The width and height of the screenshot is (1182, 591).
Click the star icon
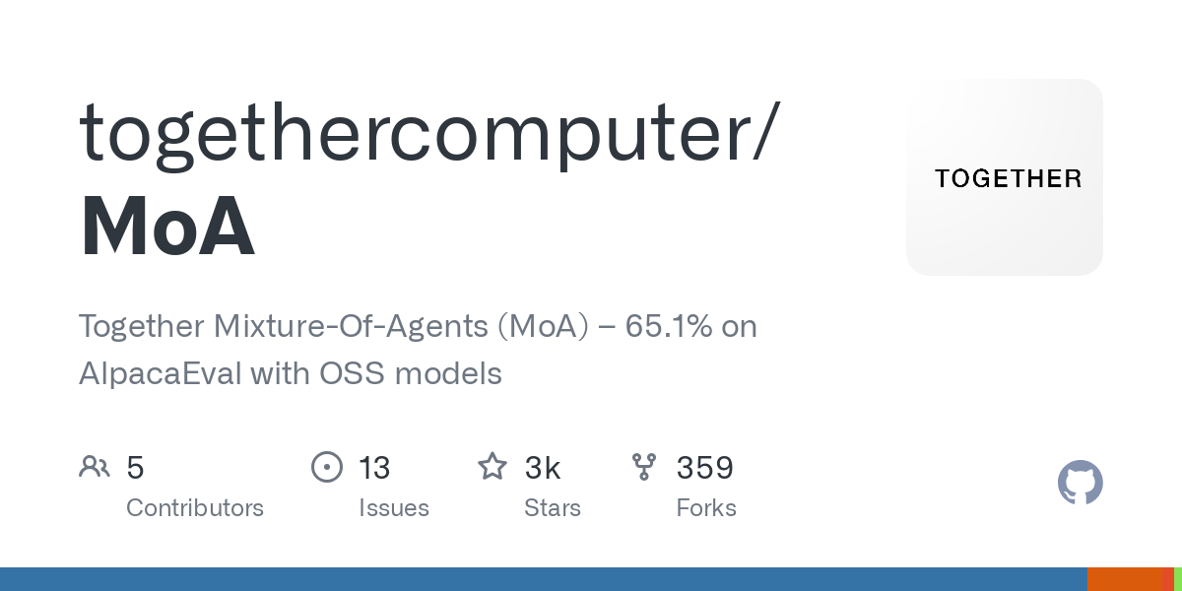click(492, 466)
